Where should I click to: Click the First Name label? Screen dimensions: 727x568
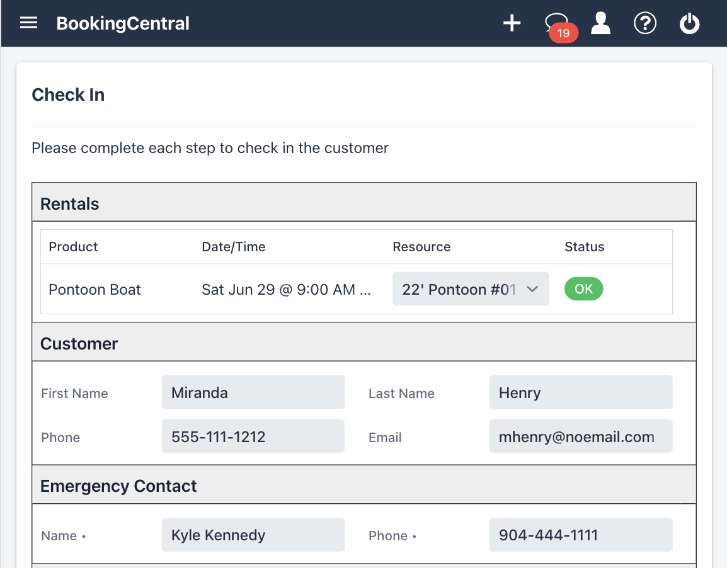[74, 394]
